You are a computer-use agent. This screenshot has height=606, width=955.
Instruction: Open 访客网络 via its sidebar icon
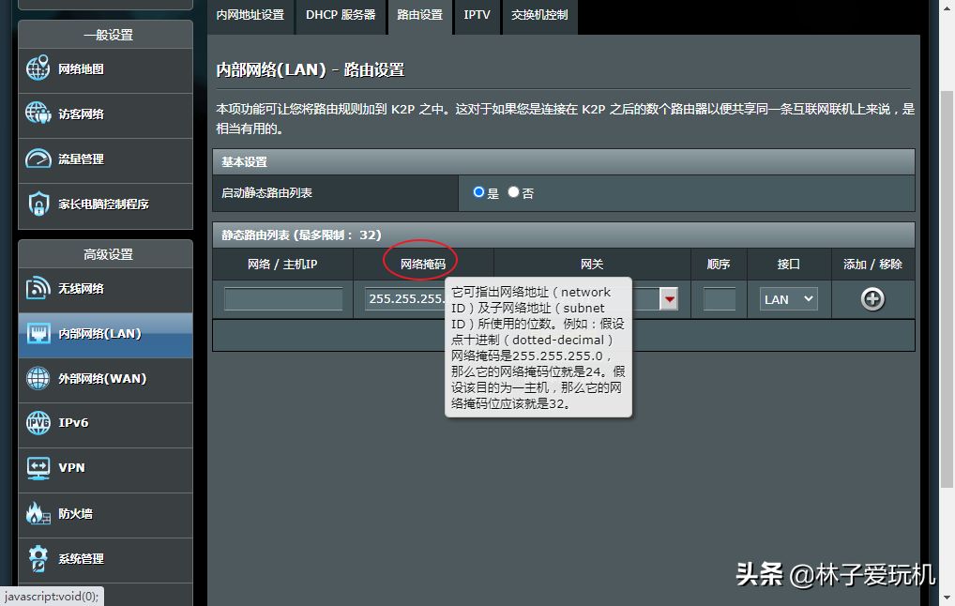[x=38, y=114]
